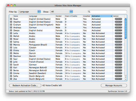This screenshot has width=136, height=101.
Task: Open the Action menu for Sofie
Action: tap(118, 76)
